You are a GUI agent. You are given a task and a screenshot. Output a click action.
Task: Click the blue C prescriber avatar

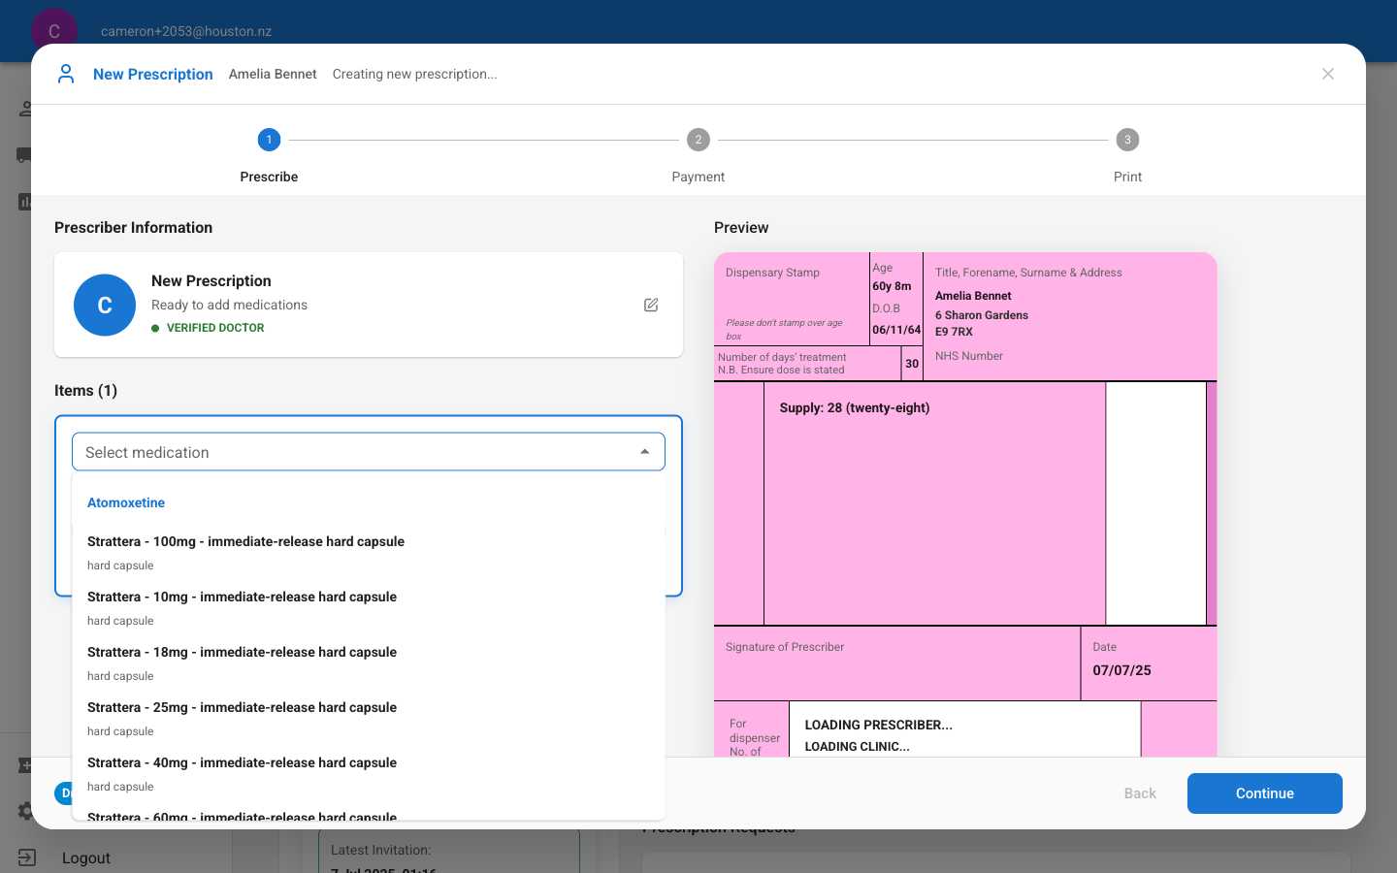[x=105, y=305]
